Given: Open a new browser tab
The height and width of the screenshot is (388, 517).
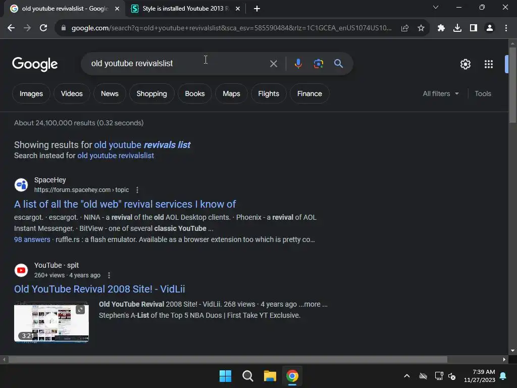Looking at the screenshot, I should coord(257,9).
